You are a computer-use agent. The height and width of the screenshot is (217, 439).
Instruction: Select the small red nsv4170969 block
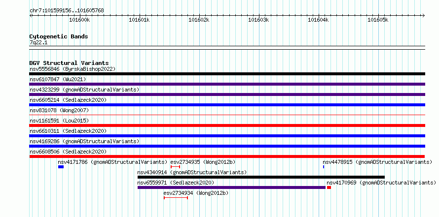pos(329,187)
